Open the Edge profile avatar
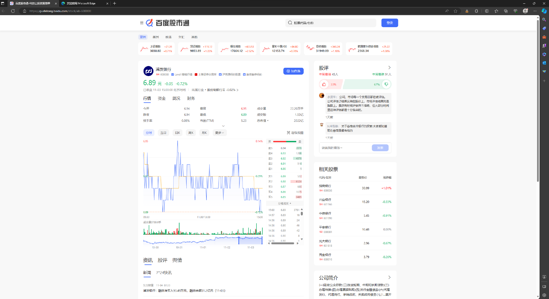 click(525, 11)
